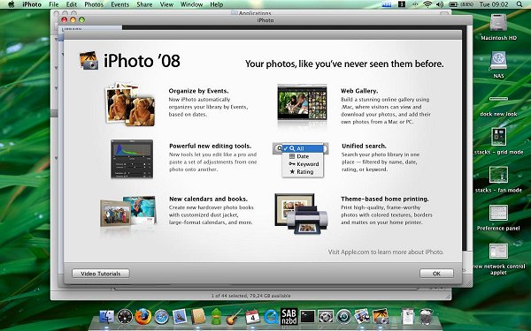Image resolution: width=531 pixels, height=331 pixels.
Task: Open Firefox from the dock
Action: tap(142, 317)
